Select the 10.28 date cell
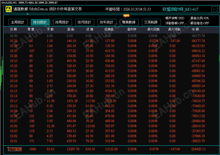Viewport: 220px width, 155px height. coord(14,46)
